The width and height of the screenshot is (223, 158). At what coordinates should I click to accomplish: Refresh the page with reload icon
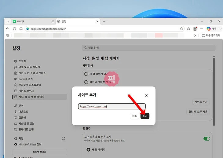(x=14, y=29)
